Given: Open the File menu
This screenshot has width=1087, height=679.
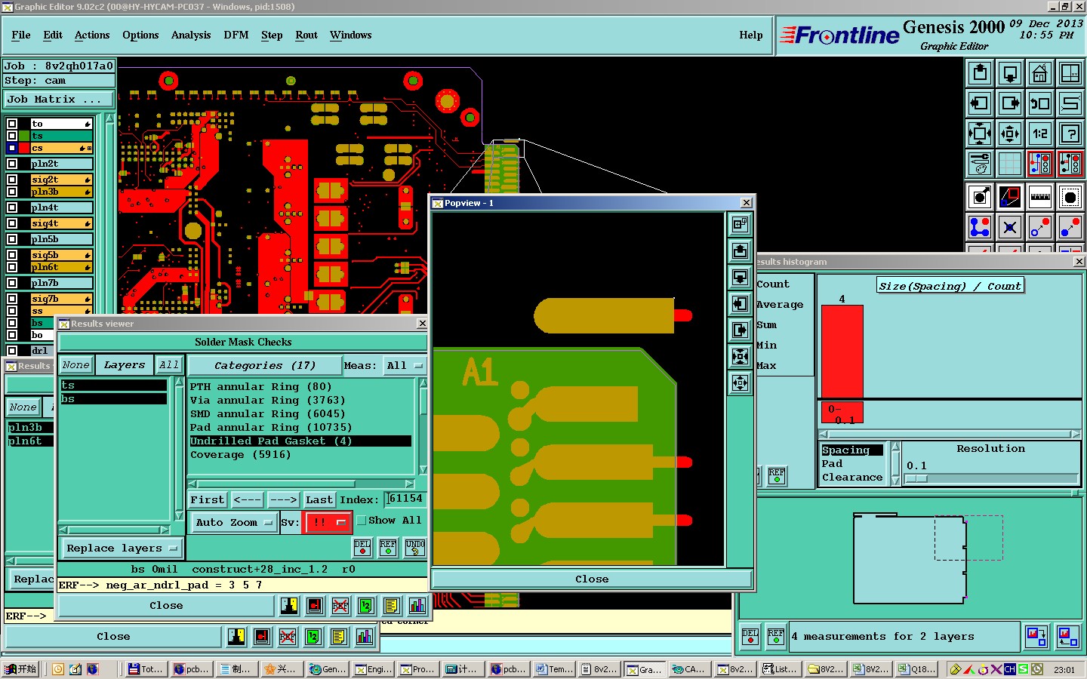Looking at the screenshot, I should [x=21, y=35].
